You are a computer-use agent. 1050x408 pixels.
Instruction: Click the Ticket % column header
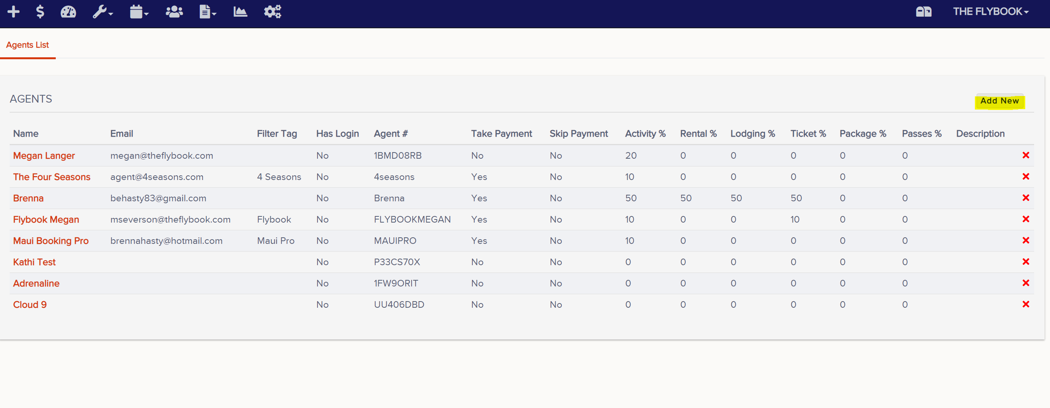coord(808,134)
